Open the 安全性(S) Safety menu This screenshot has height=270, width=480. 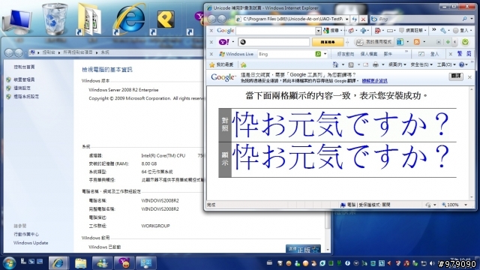pyautogui.click(x=421, y=64)
